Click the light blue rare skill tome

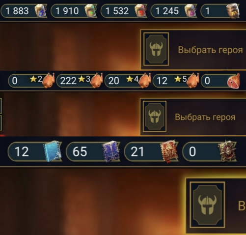(x=53, y=151)
